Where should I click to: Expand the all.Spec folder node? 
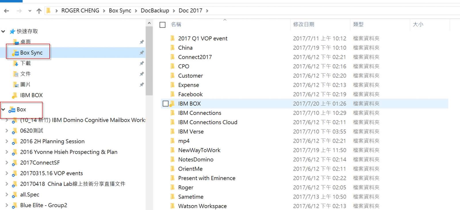coord(7,194)
